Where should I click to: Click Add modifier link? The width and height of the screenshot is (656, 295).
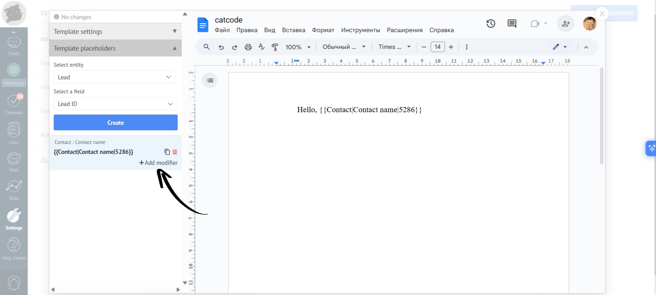click(x=158, y=163)
